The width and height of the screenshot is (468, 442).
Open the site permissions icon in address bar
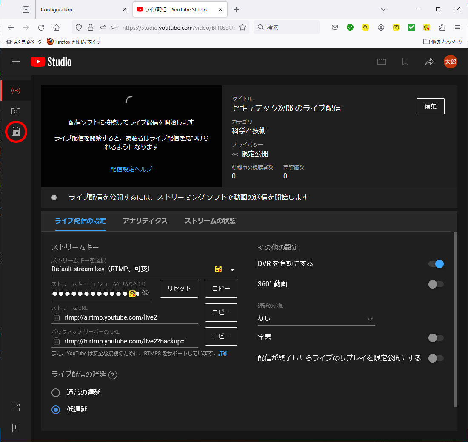coord(103,28)
